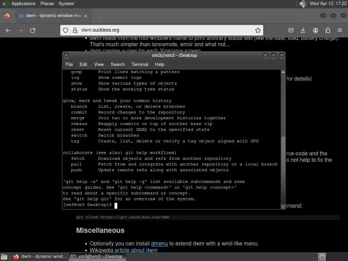Click the git clone command text on page
Viewport: 348px width, 261px height.
click(122, 217)
